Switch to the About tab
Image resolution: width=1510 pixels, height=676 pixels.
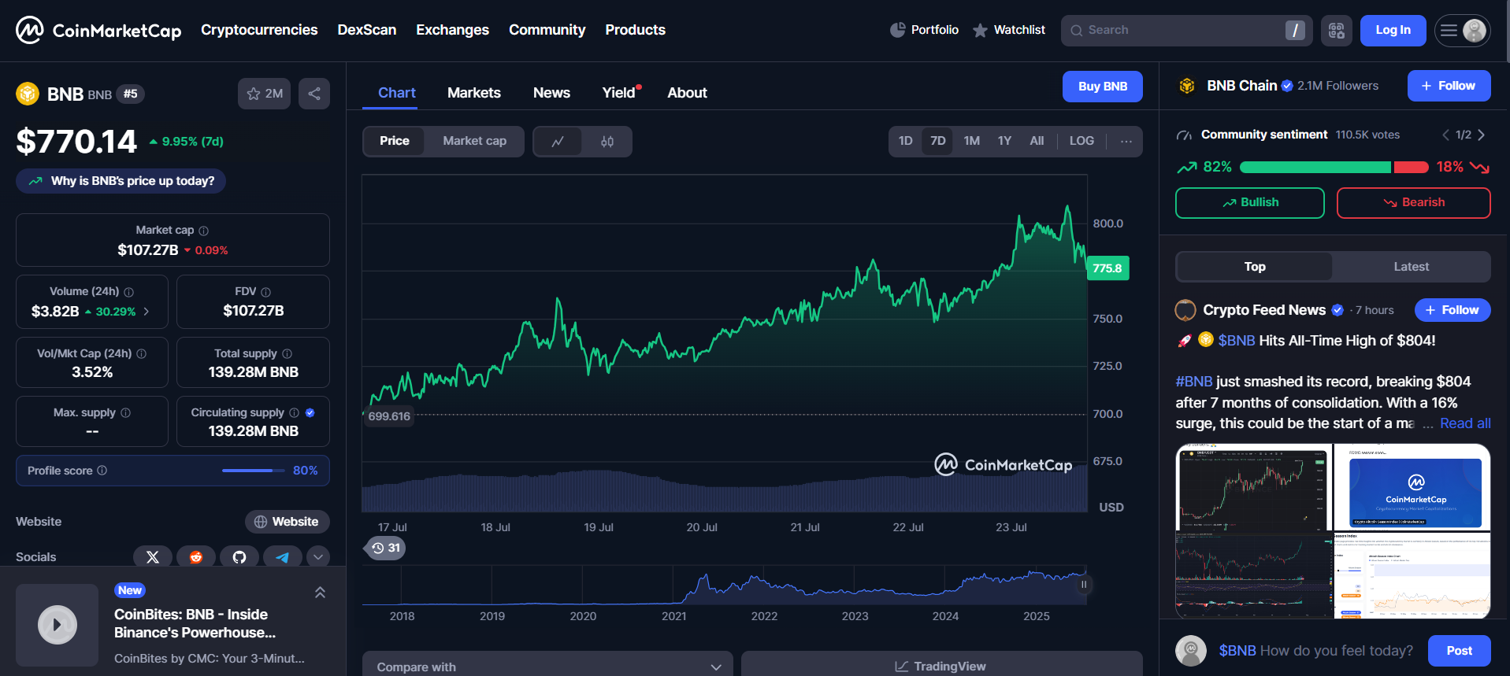(688, 93)
